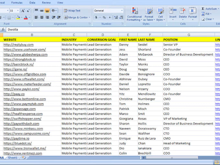Toggle Wrap Text
Viewport: 220px width, 165px height.
72,11
